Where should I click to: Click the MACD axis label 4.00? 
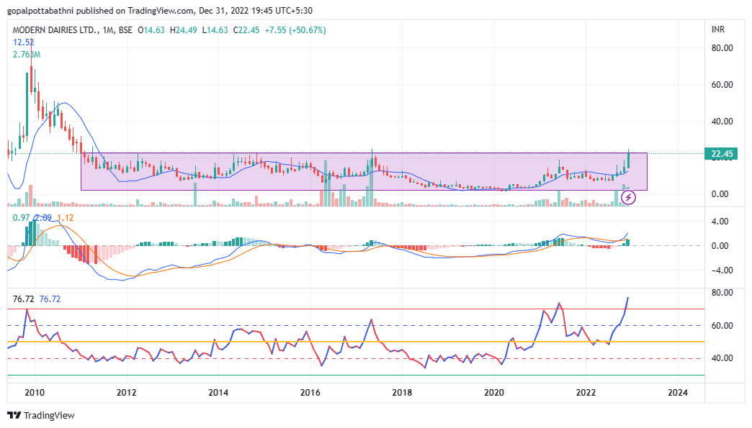[720, 222]
